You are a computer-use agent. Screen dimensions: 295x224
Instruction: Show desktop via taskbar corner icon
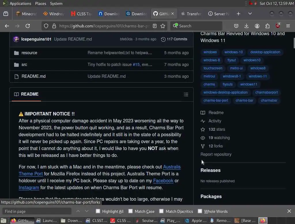coord(3,221)
